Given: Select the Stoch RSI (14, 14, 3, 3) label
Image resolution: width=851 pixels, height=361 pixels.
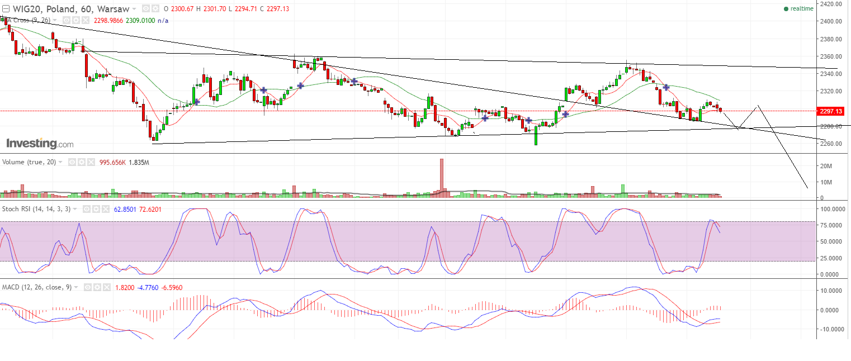Looking at the screenshot, I should click(37, 209).
